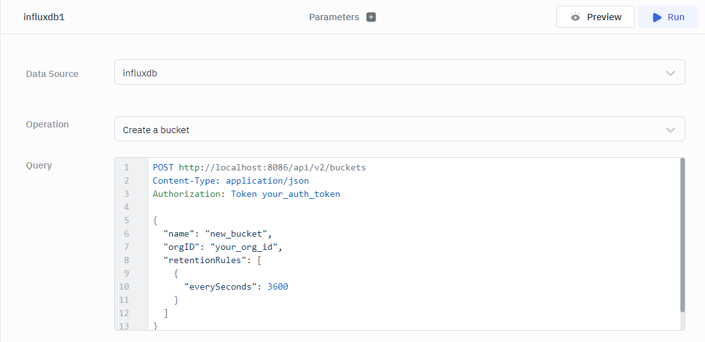Click the 3600 everySeconds value

point(278,286)
